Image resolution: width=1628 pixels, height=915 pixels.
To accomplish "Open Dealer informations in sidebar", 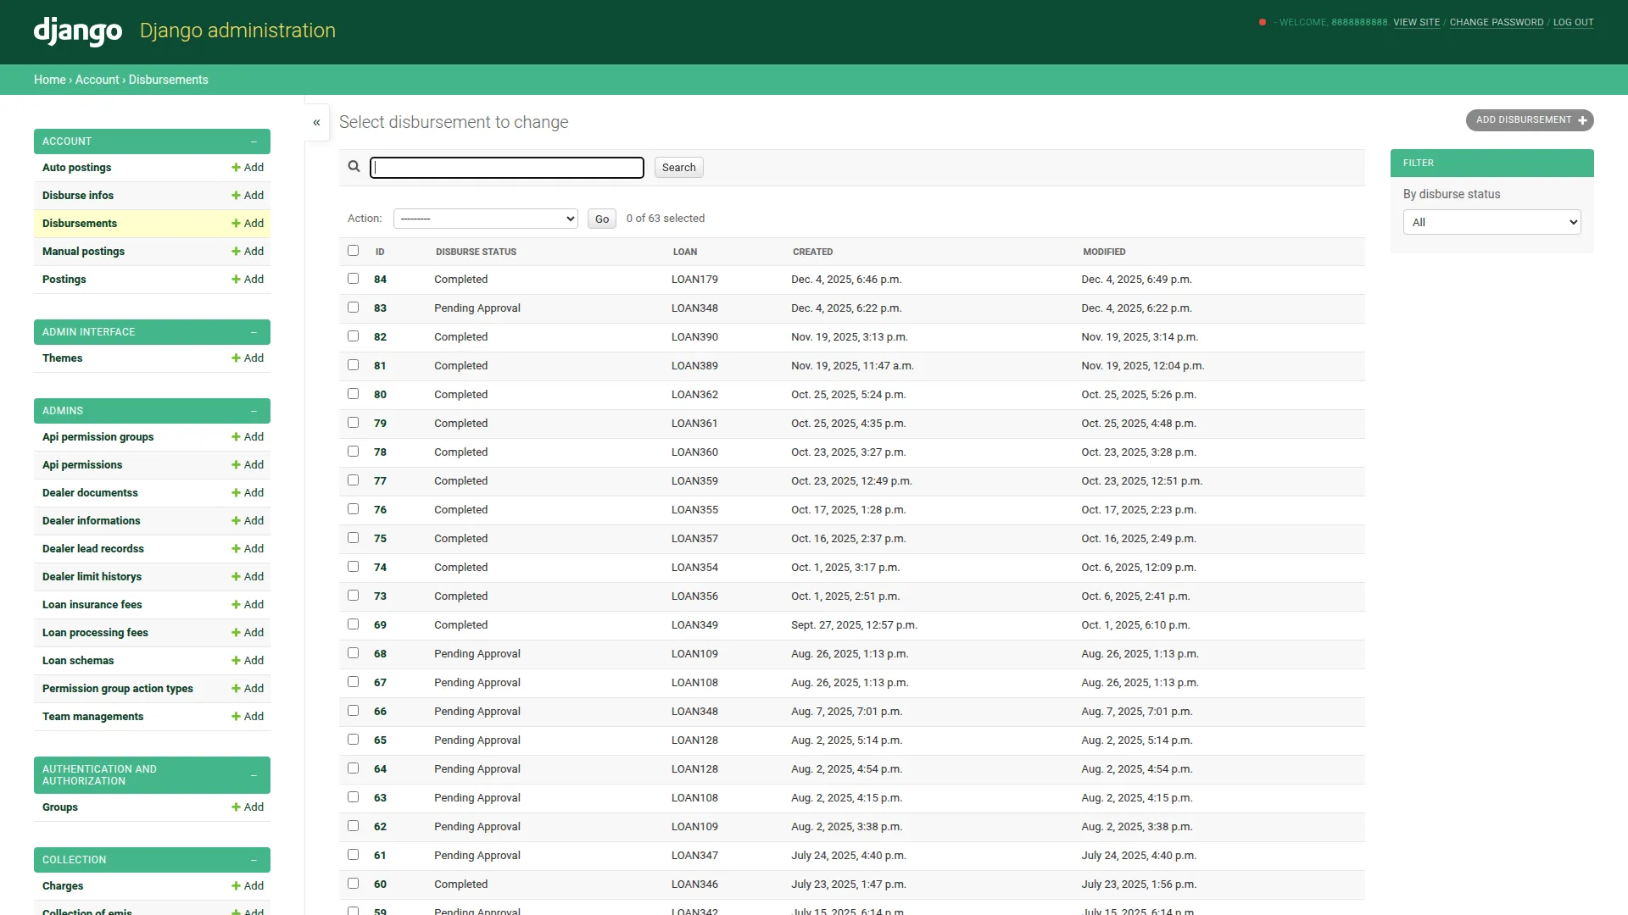I will click(x=91, y=521).
